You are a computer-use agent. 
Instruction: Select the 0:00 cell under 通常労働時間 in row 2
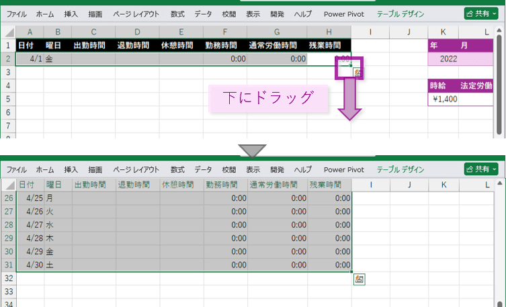coord(277,58)
